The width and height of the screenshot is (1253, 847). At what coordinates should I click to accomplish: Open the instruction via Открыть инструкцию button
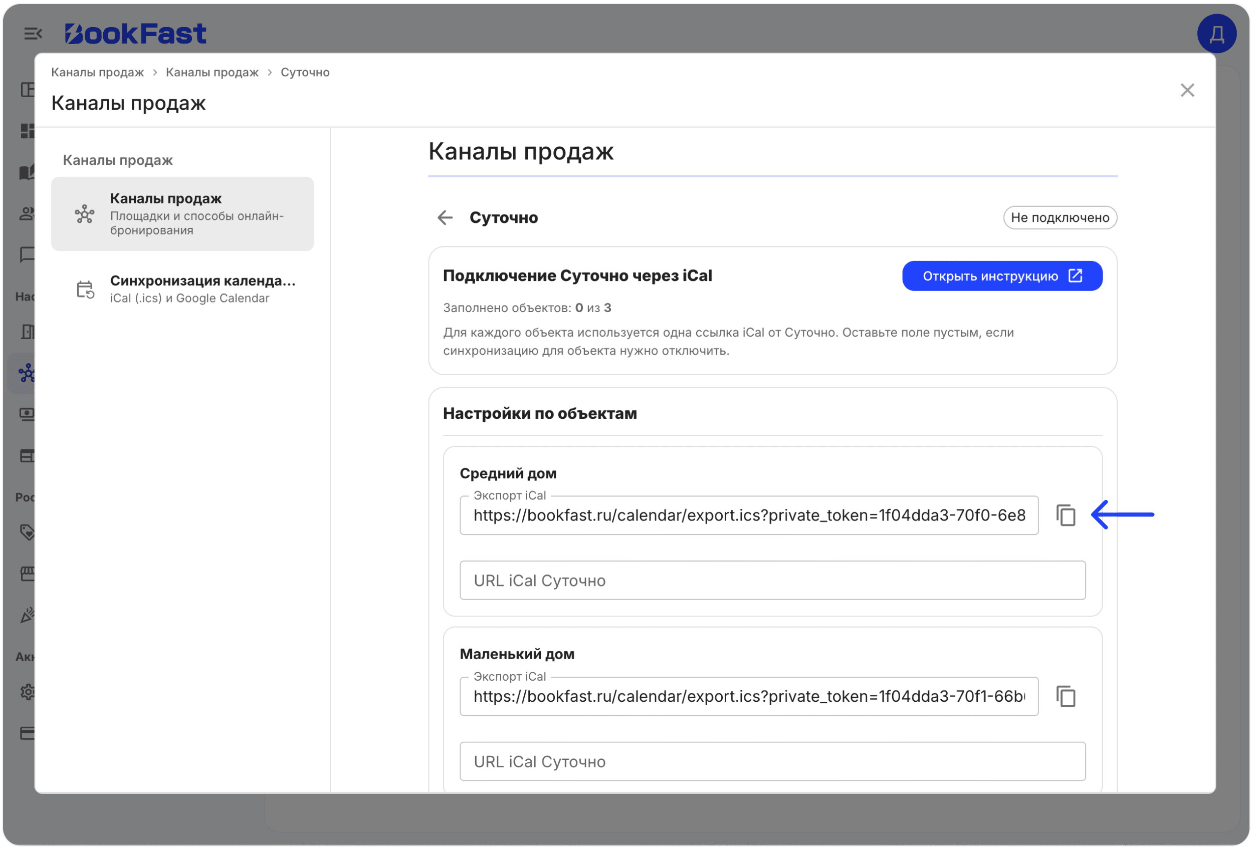coord(1002,276)
